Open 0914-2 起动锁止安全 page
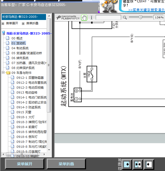 (32, 102)
